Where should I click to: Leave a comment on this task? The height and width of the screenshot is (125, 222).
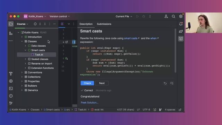[x=172, y=83]
